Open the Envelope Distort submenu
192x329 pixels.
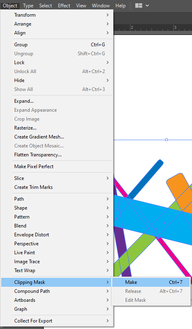coord(57,235)
